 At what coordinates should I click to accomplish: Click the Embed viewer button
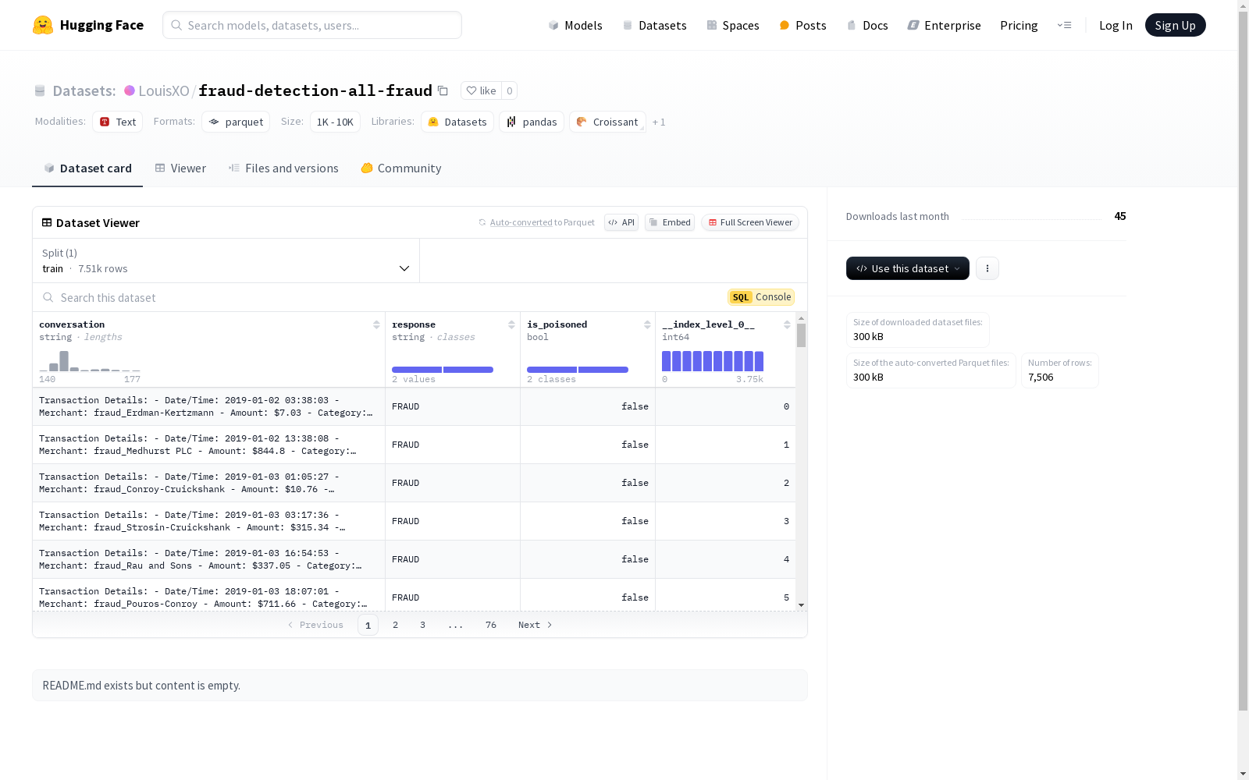pos(670,222)
